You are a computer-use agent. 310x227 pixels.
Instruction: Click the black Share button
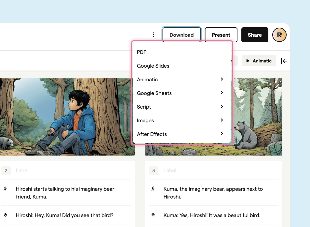point(255,35)
